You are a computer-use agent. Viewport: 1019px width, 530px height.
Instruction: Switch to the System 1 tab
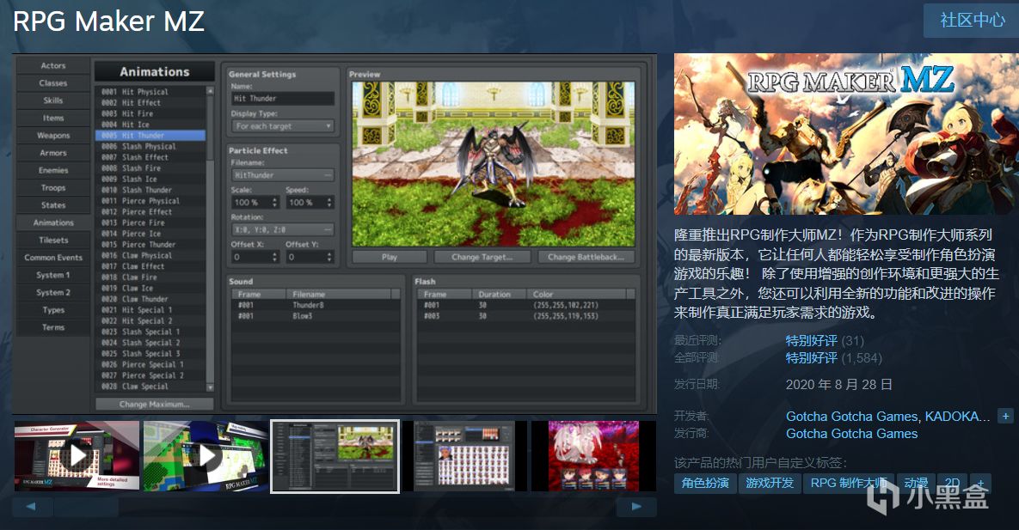pyautogui.click(x=53, y=276)
